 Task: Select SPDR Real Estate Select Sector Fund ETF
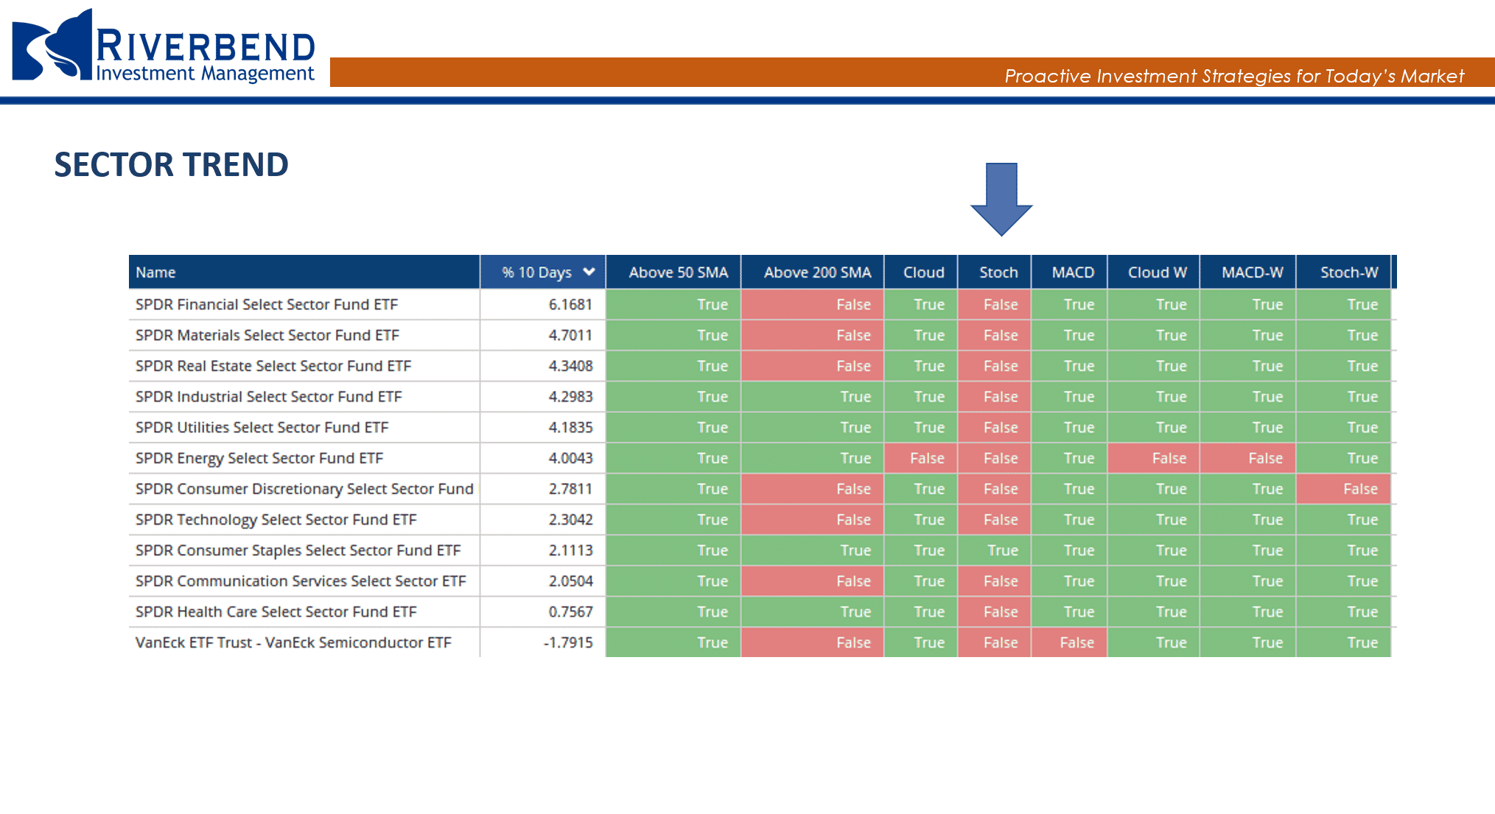(x=273, y=366)
